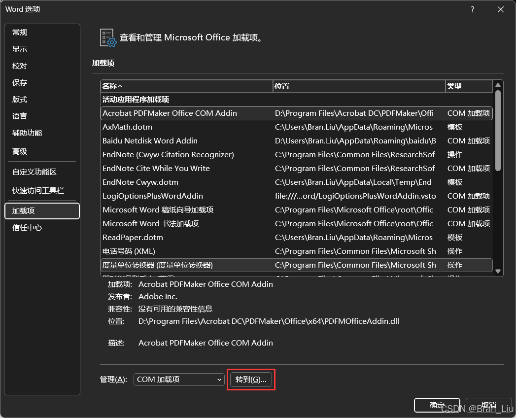
Task: Select EndNote Cite While You Write row
Action: [297, 169]
